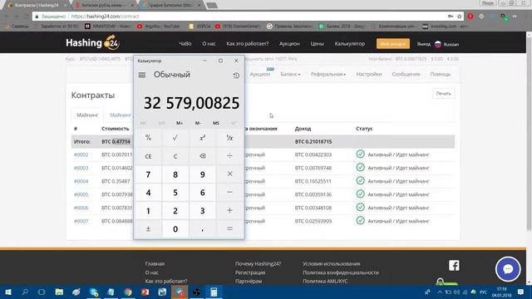Open contract #0007 link

(81, 221)
